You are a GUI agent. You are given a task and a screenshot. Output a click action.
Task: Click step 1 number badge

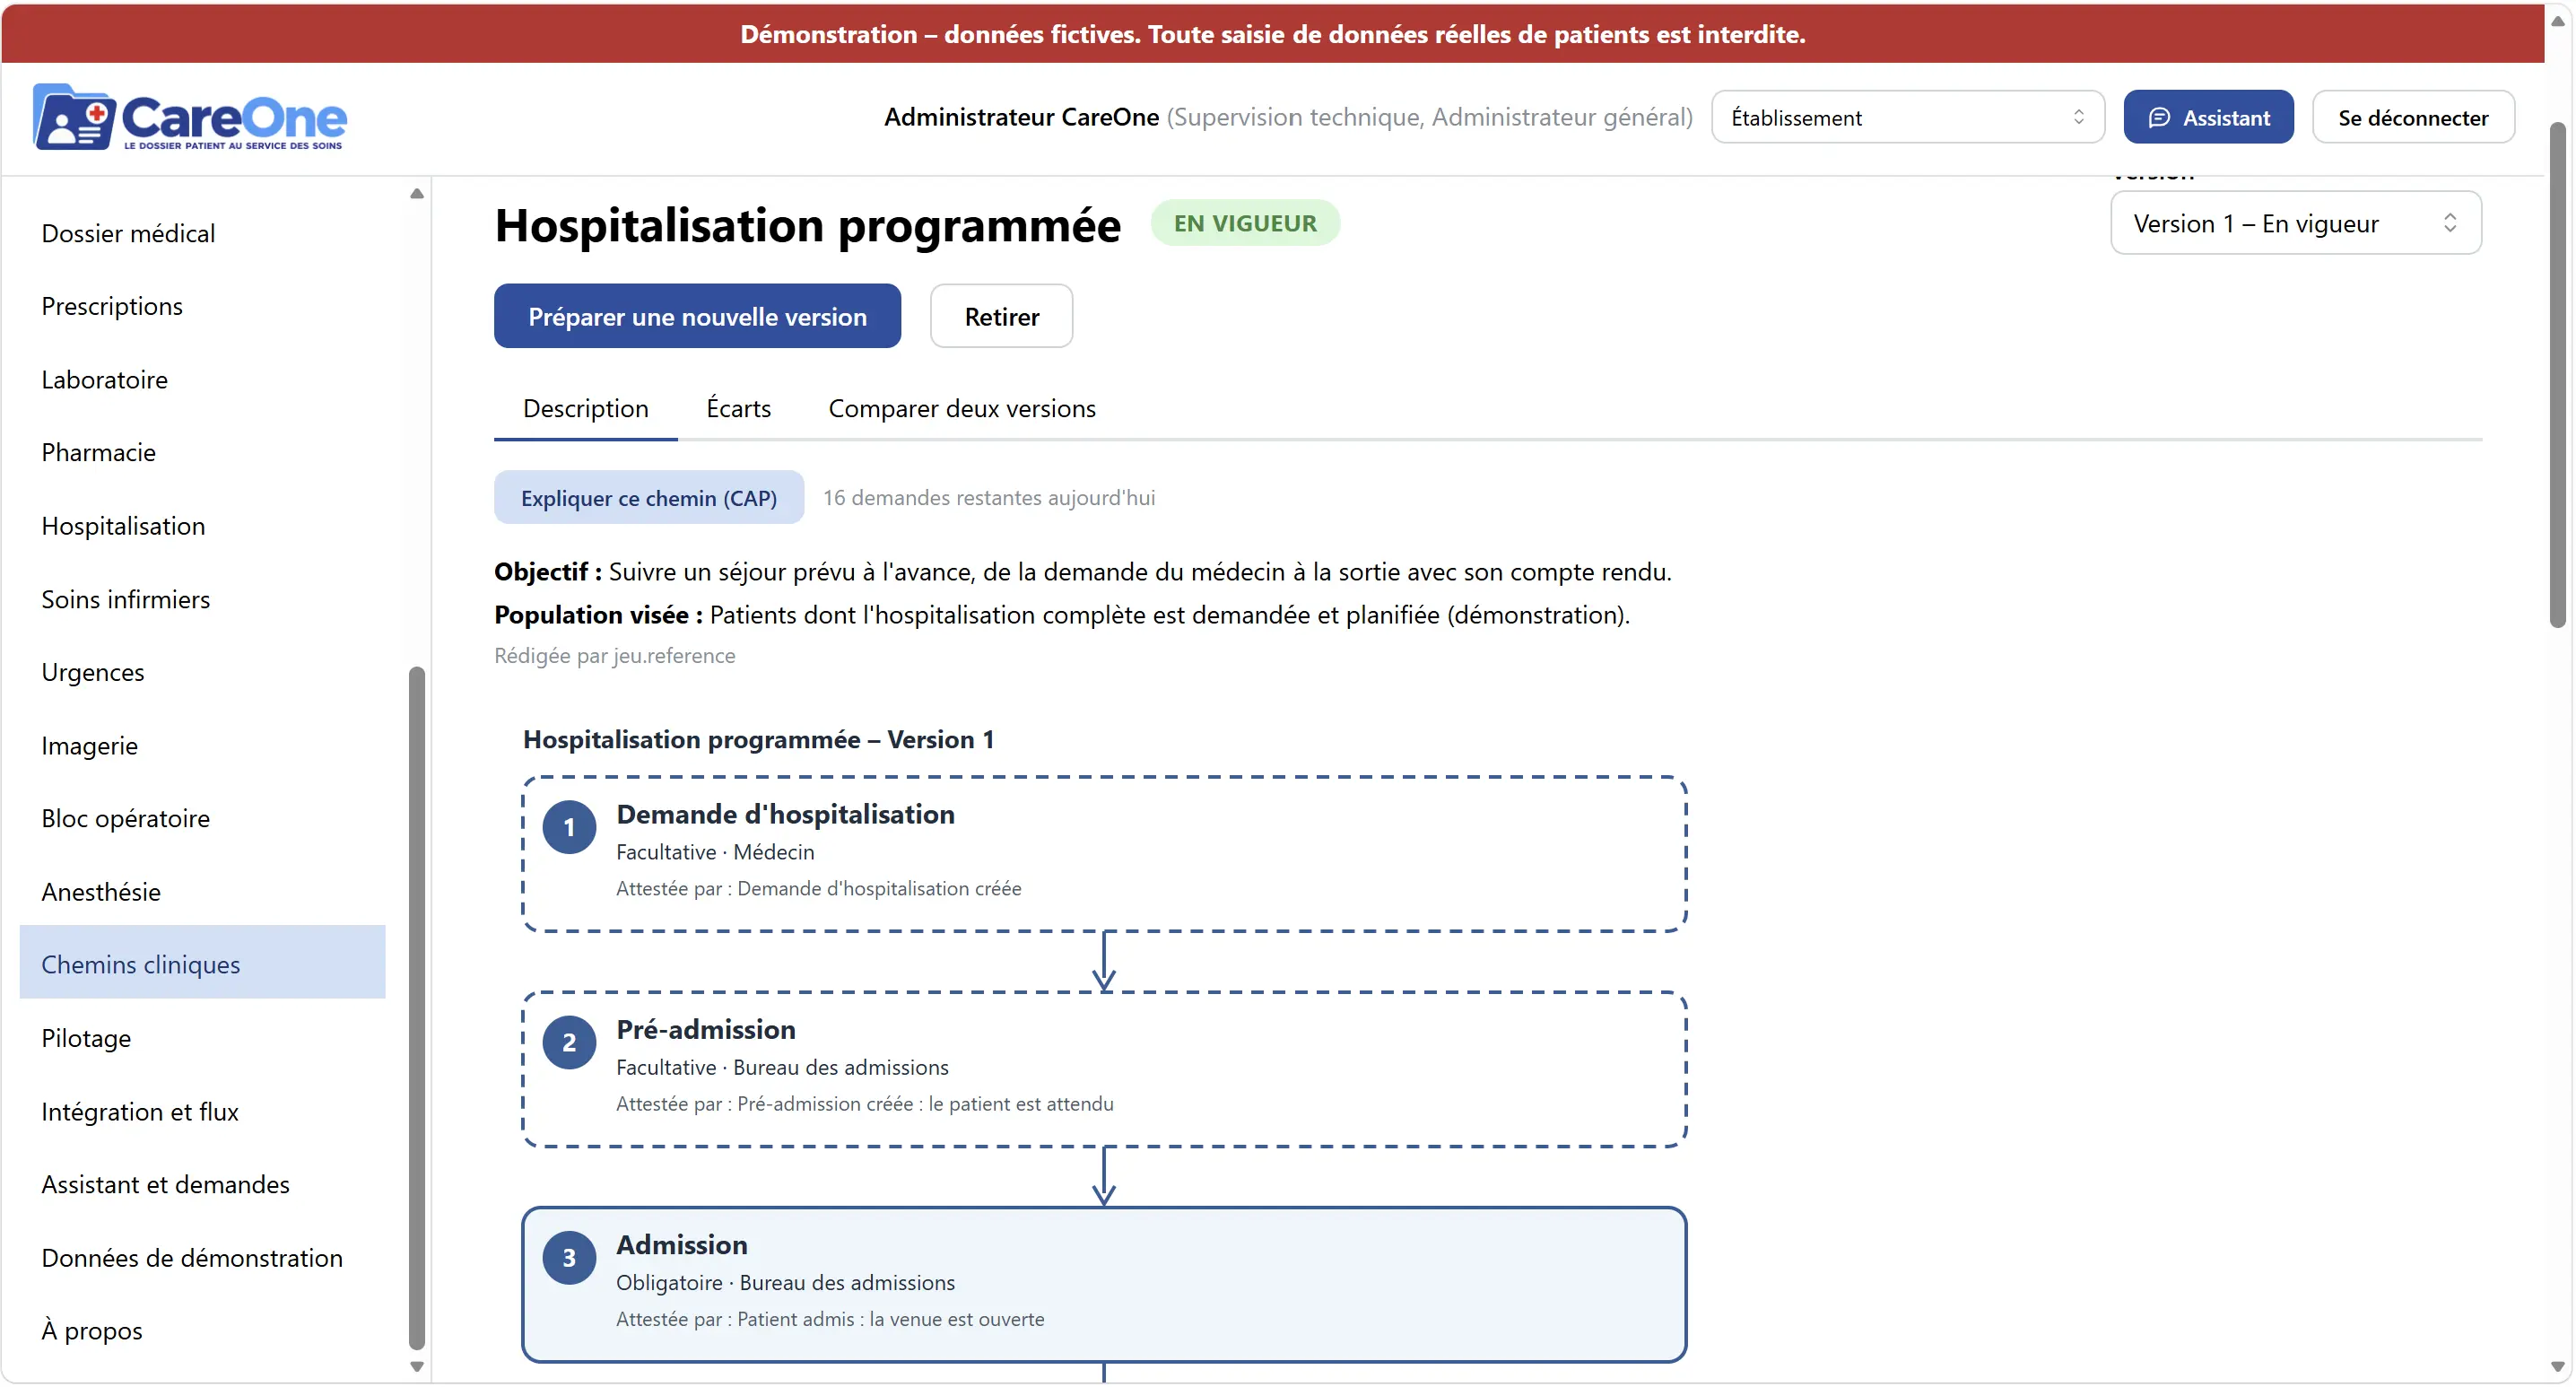coord(569,828)
